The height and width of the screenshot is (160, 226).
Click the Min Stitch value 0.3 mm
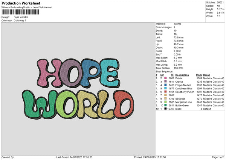point(178,61)
